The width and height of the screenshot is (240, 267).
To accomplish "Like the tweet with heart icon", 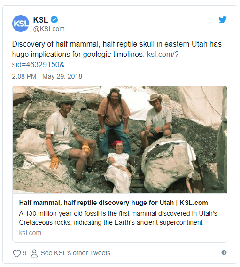I will 17,253.
